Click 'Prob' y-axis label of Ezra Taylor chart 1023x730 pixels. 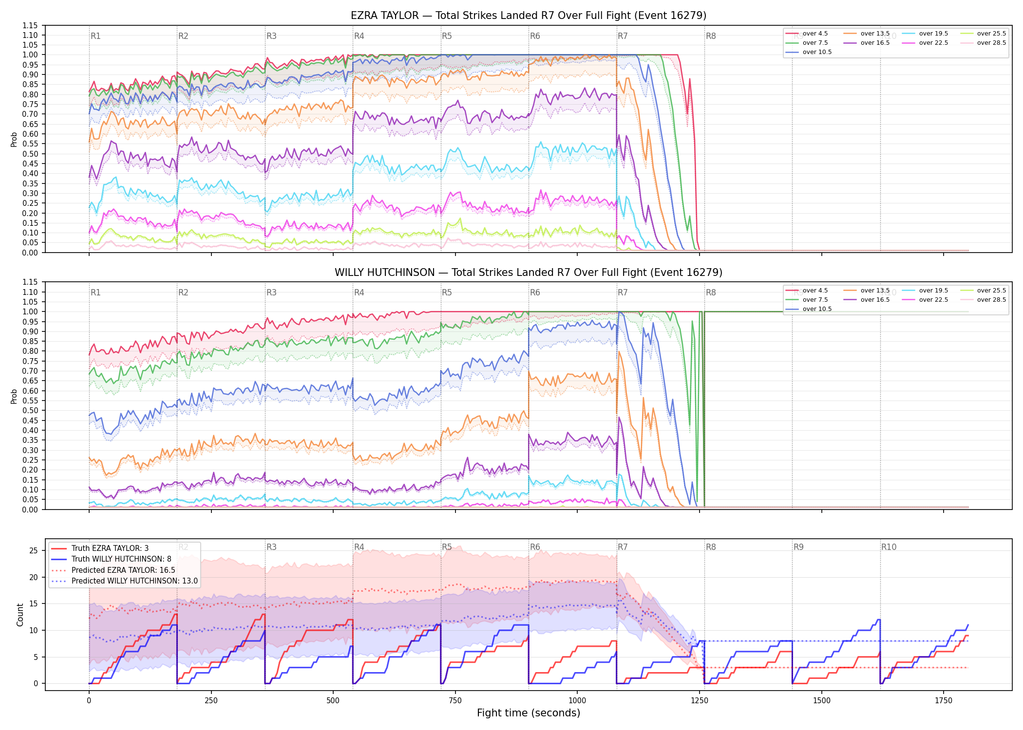[14, 139]
